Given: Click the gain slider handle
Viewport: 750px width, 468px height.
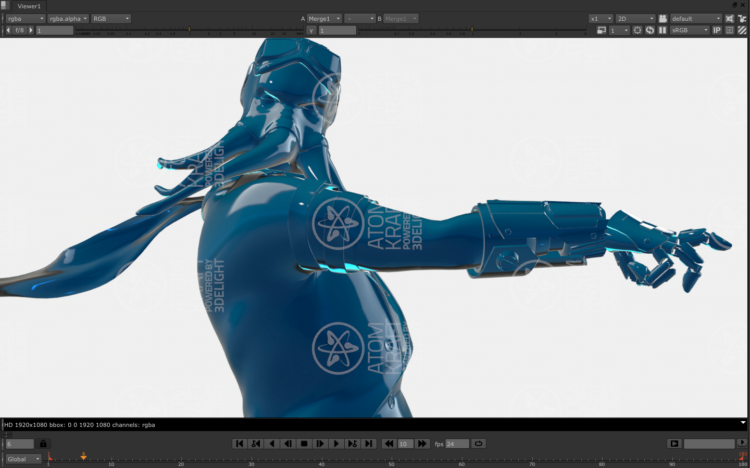Looking at the screenshot, I should pyautogui.click(x=189, y=29).
